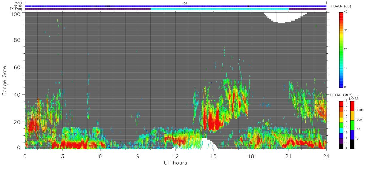Click the blue Noise strip along the top

click(x=176, y=6)
